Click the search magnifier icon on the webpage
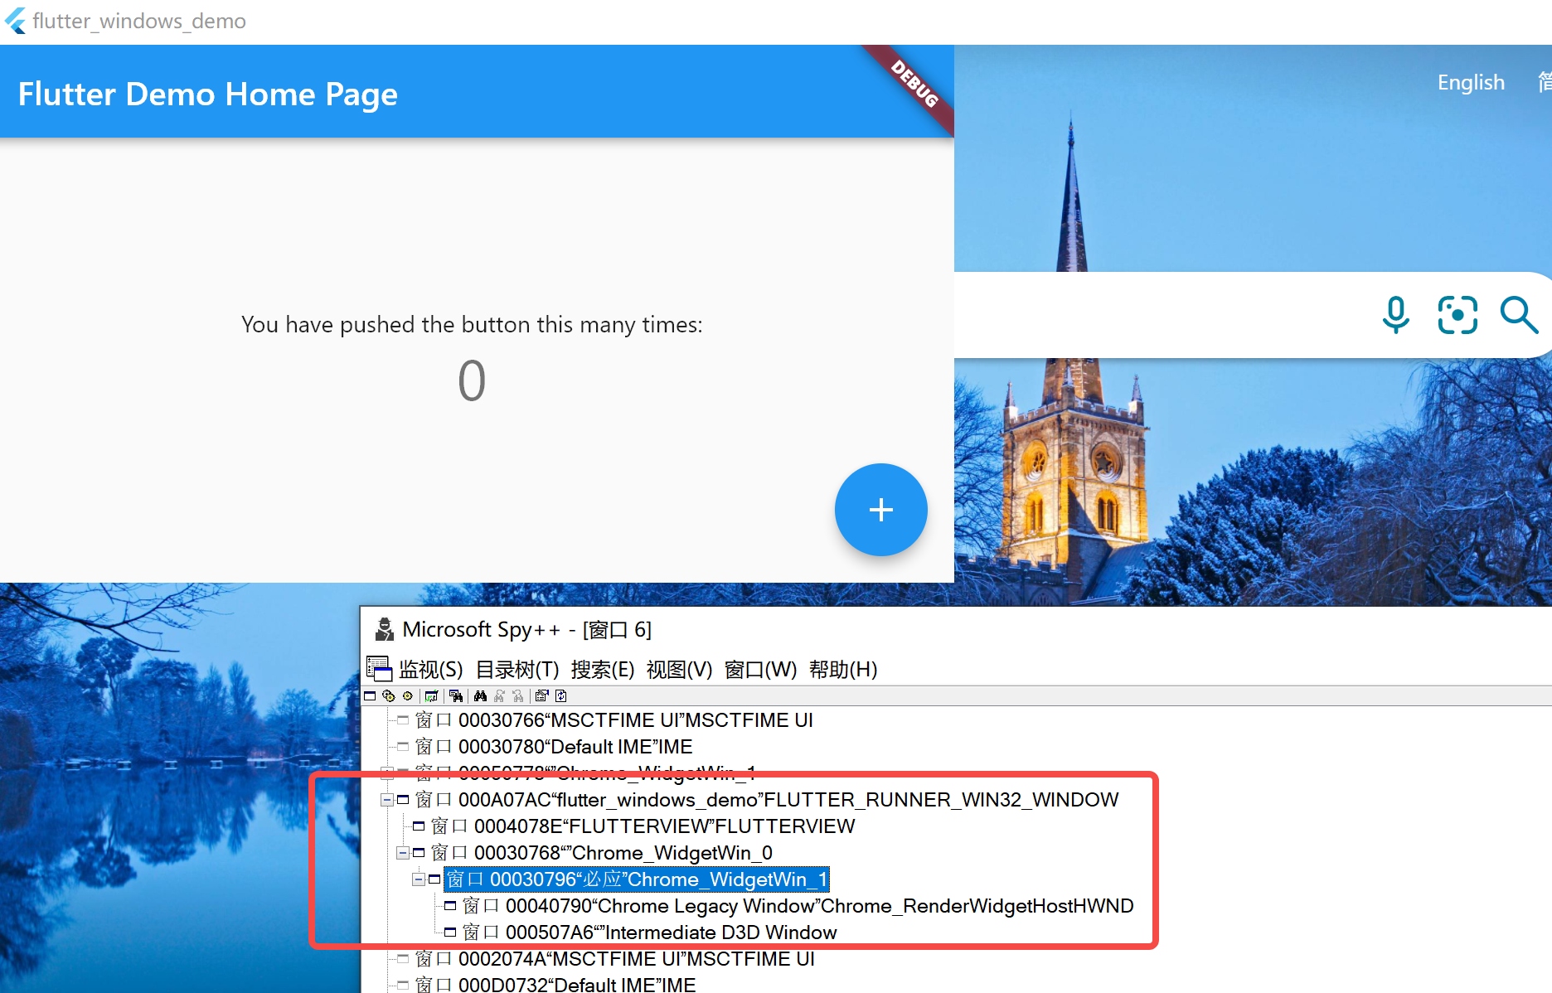This screenshot has width=1552, height=993. [x=1520, y=315]
